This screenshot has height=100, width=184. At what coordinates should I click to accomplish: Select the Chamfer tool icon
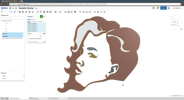pos(41,12)
